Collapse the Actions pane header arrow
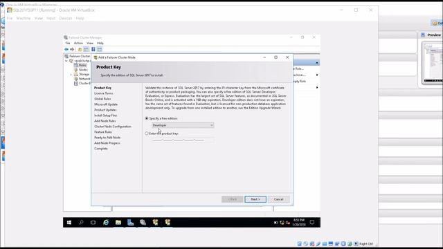Image resolution: width=443 pixels, height=249 pixels. tap(317, 63)
